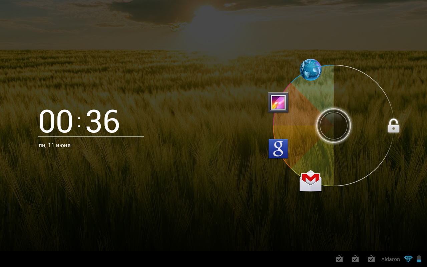Viewport: 427px width, 267px height.
Task: Open the third shopping bag notification
Action: tap(371, 259)
